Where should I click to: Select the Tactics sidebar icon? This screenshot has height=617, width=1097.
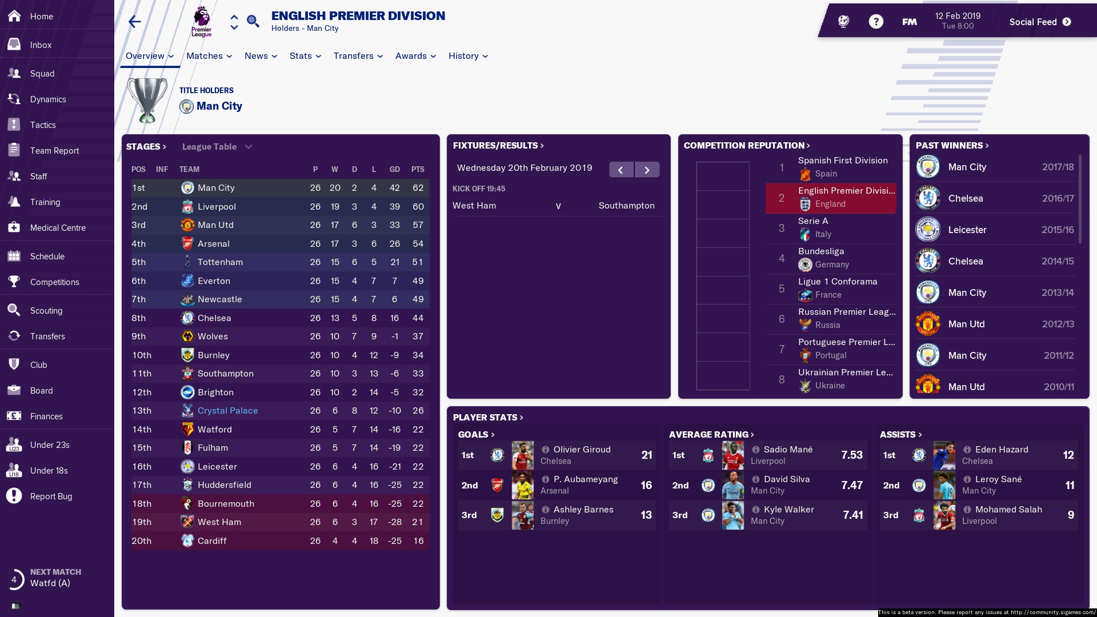tap(14, 123)
